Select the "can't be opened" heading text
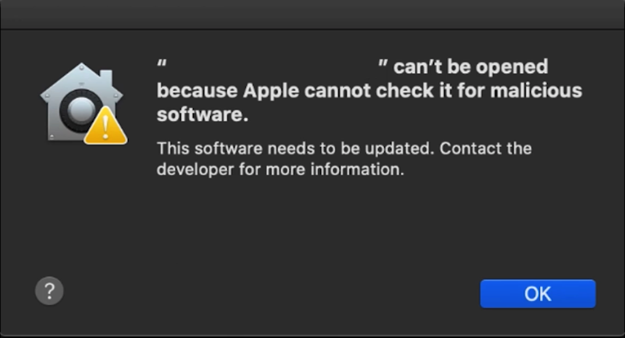 point(471,66)
